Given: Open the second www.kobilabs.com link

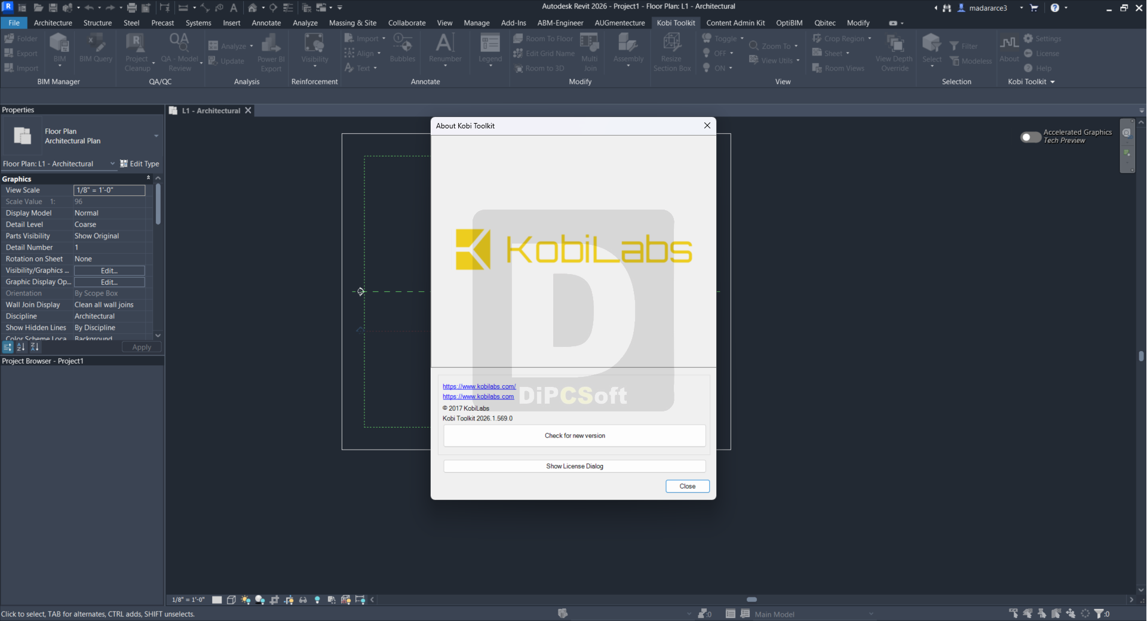Looking at the screenshot, I should point(478,396).
